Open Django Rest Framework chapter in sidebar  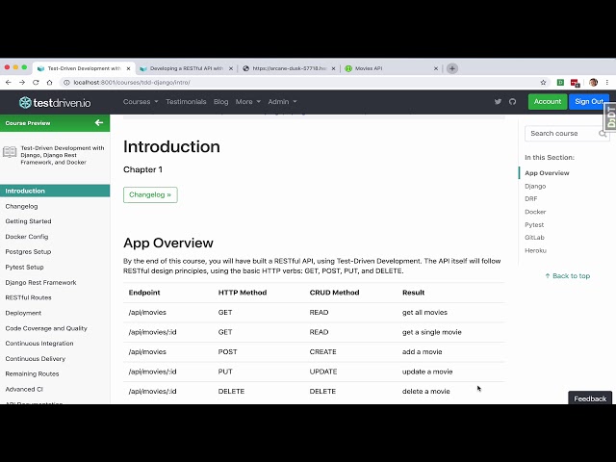coord(40,282)
